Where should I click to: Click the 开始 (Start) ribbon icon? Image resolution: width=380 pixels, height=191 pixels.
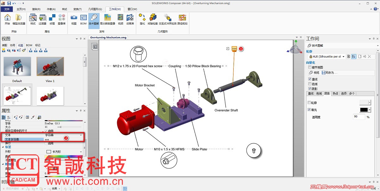(x=7, y=19)
